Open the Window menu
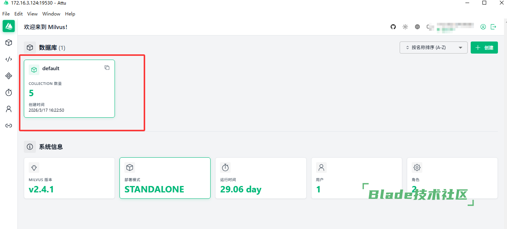The width and height of the screenshot is (507, 229). coord(51,14)
